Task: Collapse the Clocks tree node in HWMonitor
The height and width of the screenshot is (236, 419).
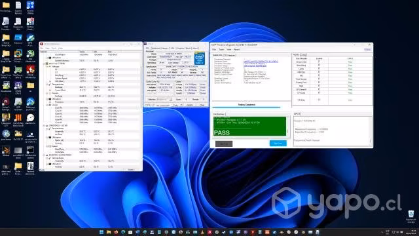Action: point(47,105)
